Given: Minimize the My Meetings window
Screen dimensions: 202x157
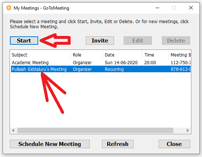Looking at the screenshot, I should pyautogui.click(x=157, y=8).
